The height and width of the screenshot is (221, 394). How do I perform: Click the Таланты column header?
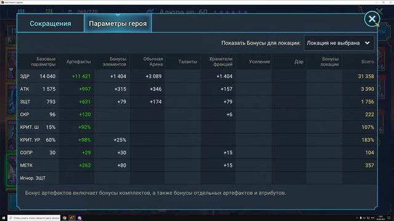tap(187, 61)
